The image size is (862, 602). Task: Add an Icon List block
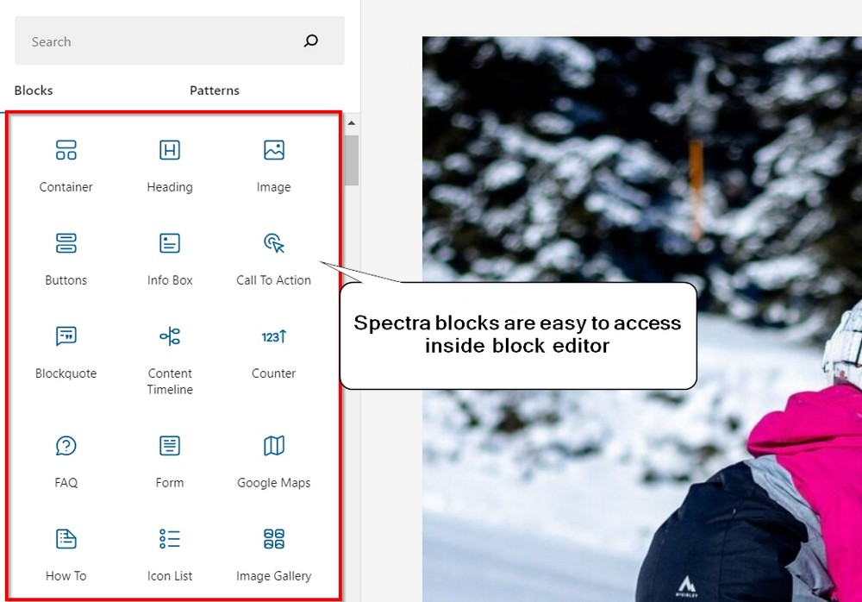169,553
